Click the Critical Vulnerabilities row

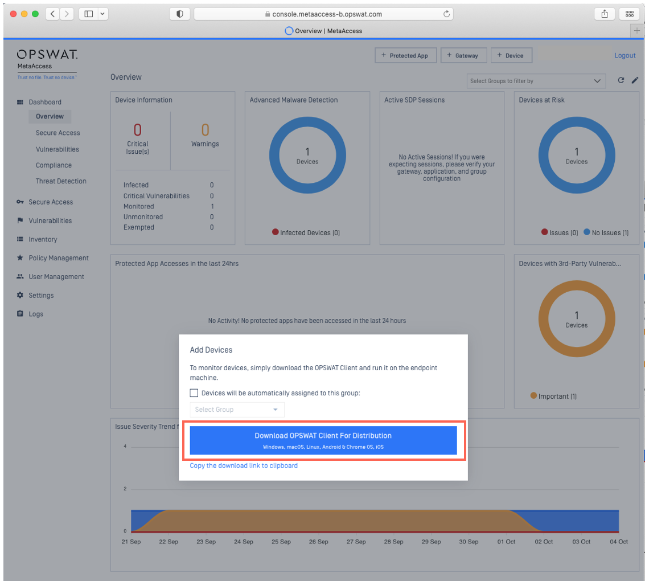(169, 196)
